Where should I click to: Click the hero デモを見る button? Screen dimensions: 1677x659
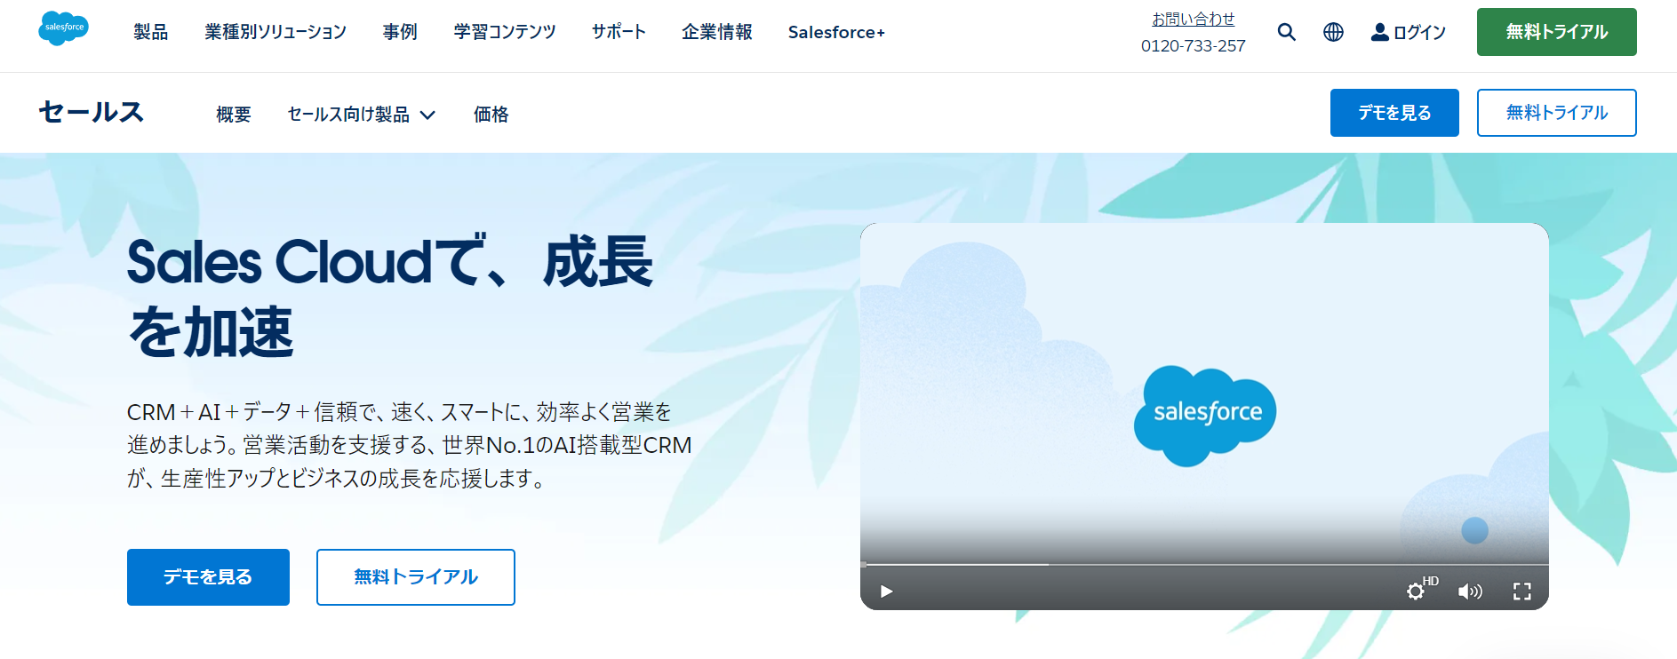tap(208, 577)
